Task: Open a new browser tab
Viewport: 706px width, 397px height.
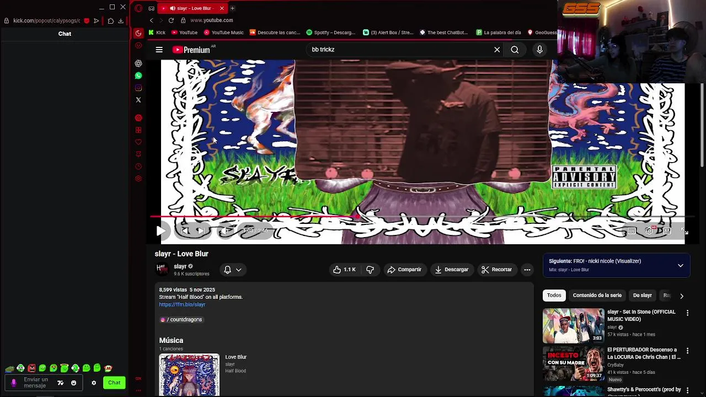Action: (x=233, y=8)
